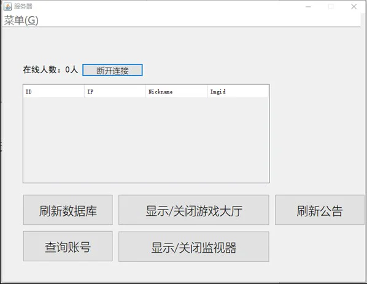Toggle the monitor with 显示/关闭监视器
367x284 pixels.
(194, 247)
